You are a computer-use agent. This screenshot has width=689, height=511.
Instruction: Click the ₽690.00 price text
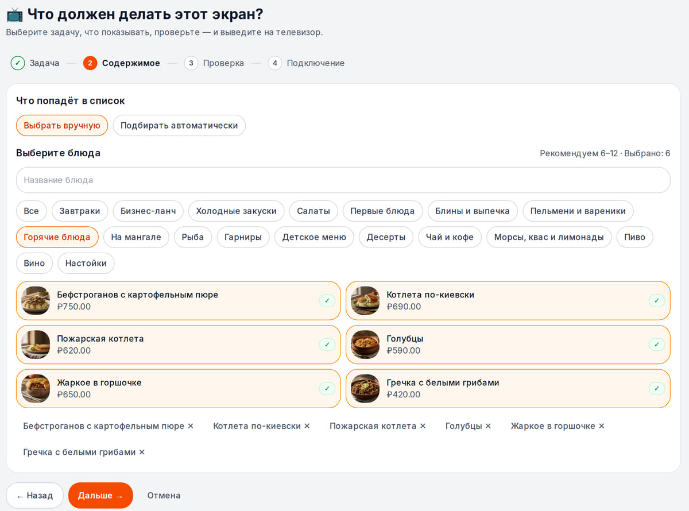tap(404, 307)
